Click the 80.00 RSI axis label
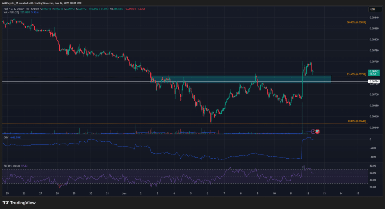 click(372, 166)
